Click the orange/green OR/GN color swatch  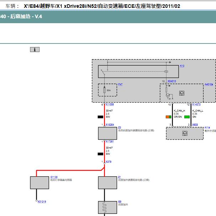click(x=168, y=117)
